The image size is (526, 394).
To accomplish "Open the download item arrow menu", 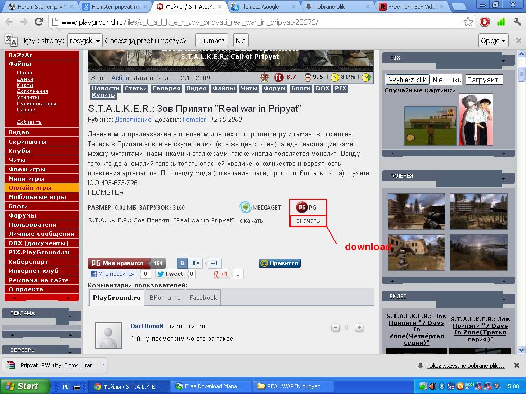I will pyautogui.click(x=103, y=365).
